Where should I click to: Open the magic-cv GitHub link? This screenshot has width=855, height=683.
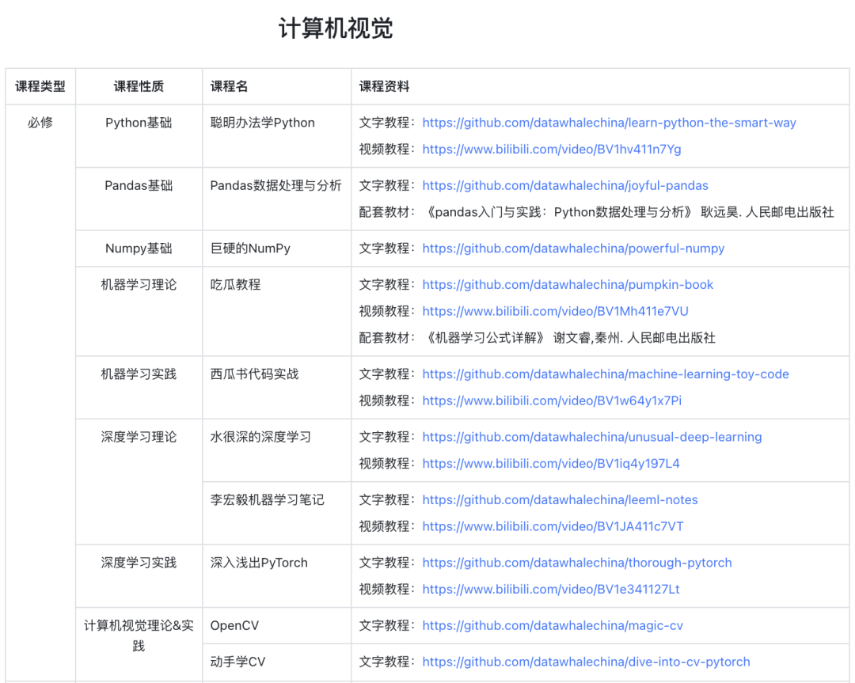(x=554, y=625)
